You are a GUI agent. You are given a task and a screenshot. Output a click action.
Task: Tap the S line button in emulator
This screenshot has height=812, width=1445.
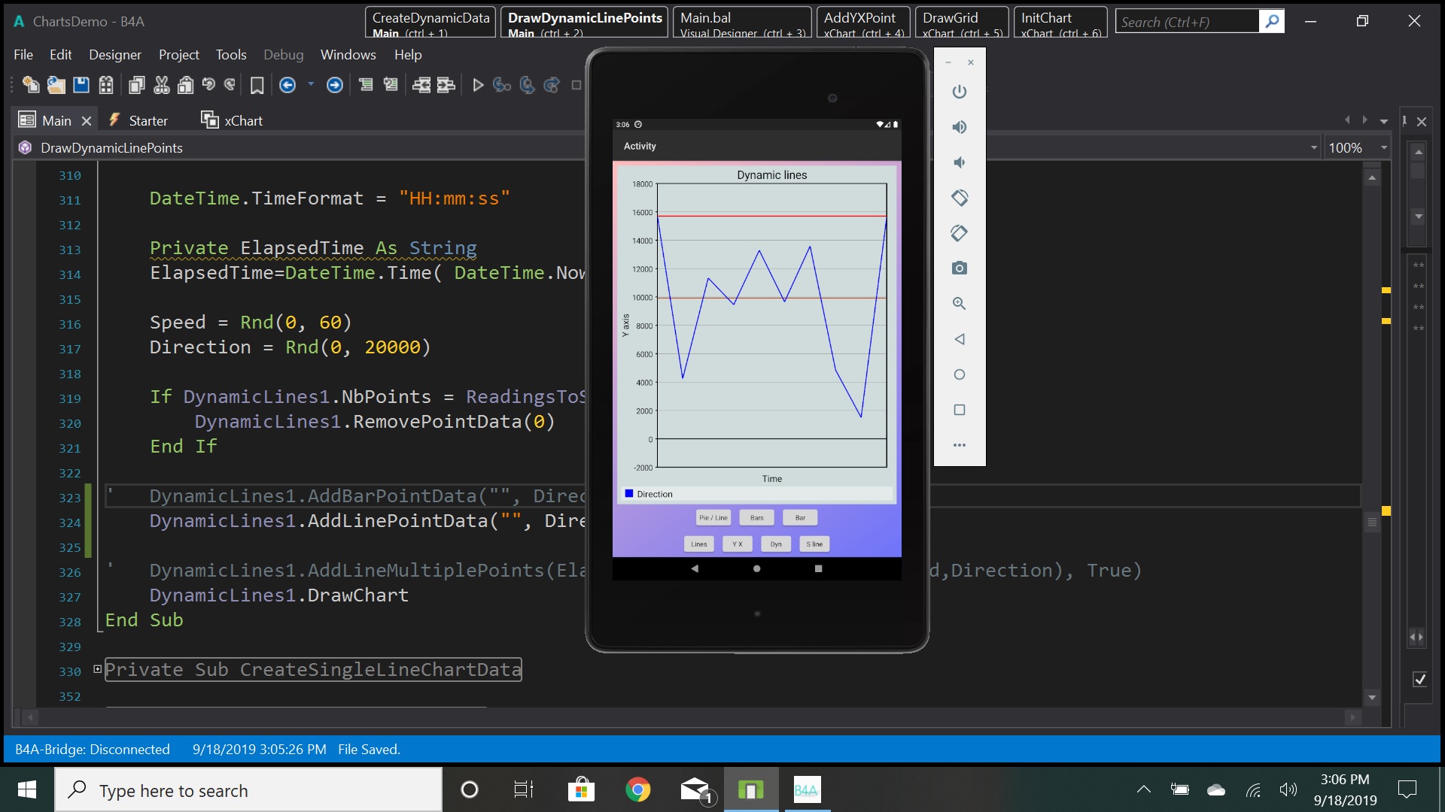[814, 544]
